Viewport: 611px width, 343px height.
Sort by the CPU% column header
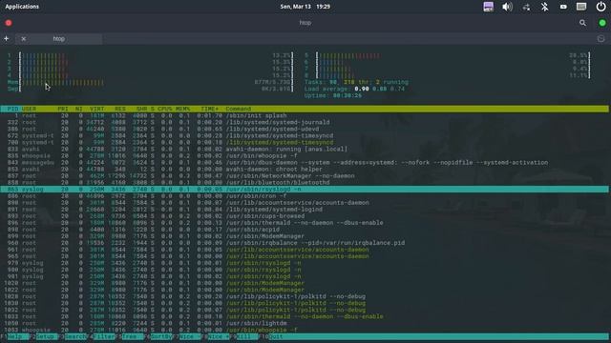point(165,109)
